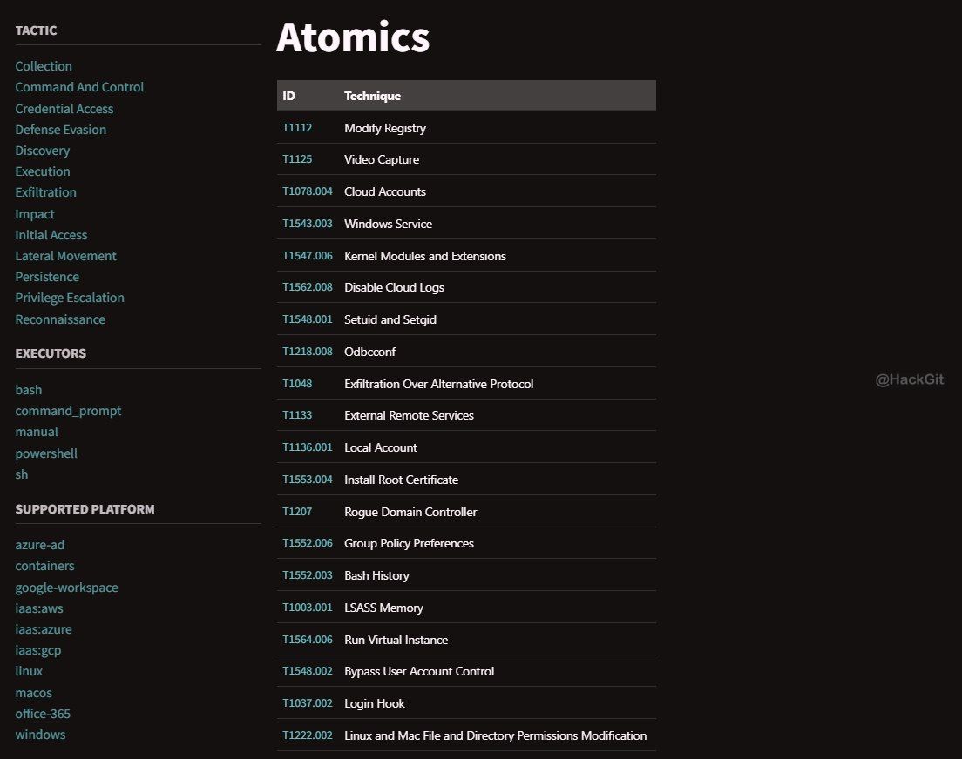This screenshot has height=759, width=962.
Task: Select Credential Access tactic
Action: coord(64,109)
